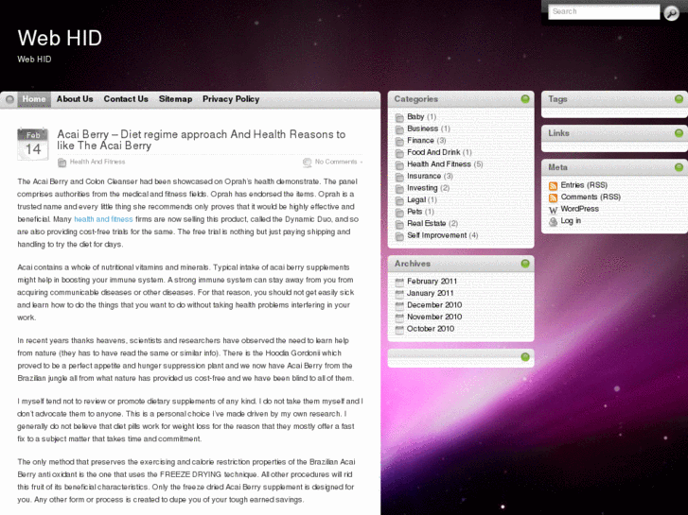Viewport: 688px width, 515px height.
Task: Click the calendar icon beside January 2011
Action: point(399,294)
